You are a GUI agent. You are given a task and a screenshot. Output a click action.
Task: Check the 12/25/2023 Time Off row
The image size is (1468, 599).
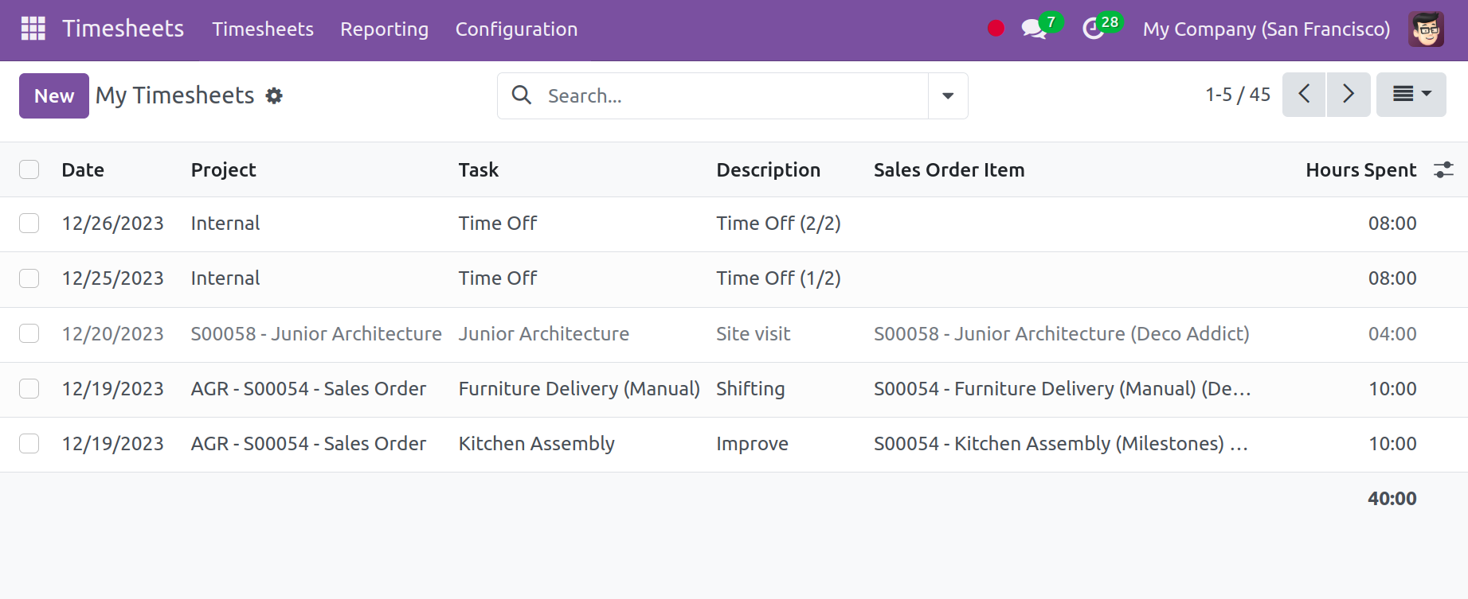tap(29, 278)
